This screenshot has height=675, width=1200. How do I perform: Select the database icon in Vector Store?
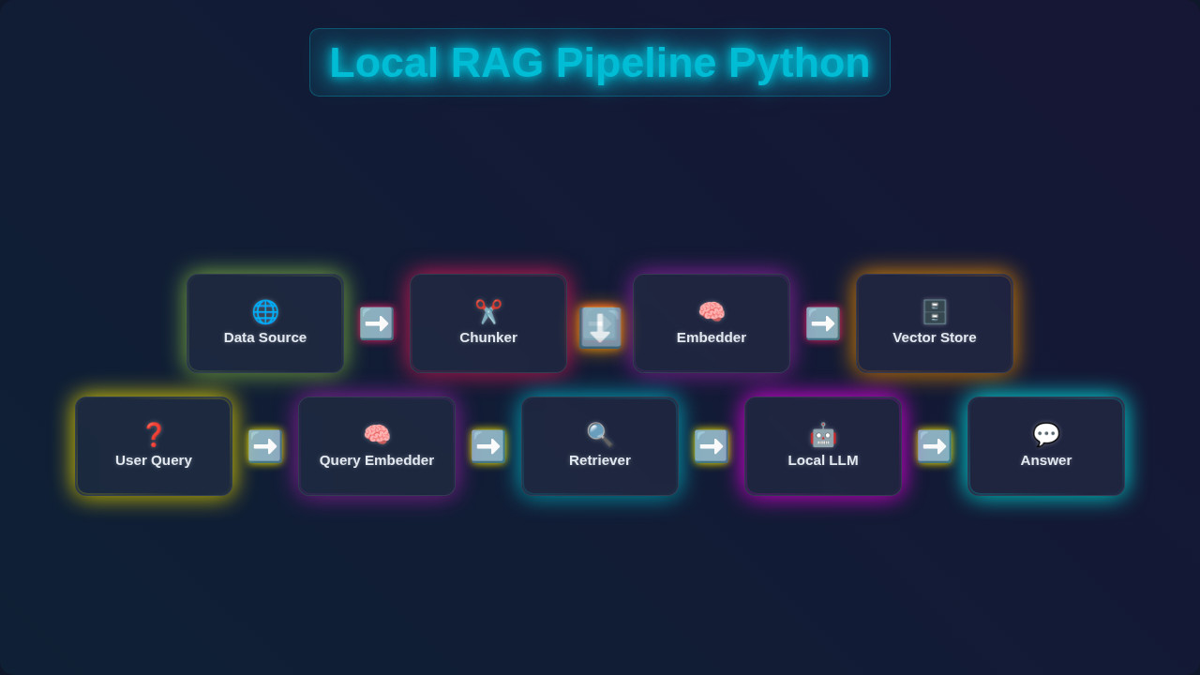click(x=934, y=309)
